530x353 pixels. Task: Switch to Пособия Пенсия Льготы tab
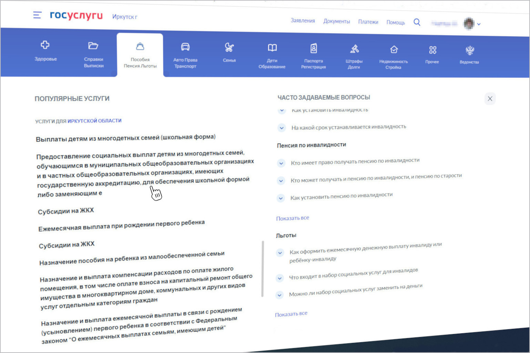click(140, 55)
